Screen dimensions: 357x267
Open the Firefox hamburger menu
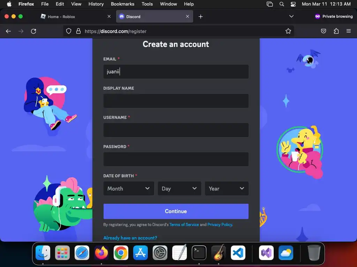coord(349,31)
